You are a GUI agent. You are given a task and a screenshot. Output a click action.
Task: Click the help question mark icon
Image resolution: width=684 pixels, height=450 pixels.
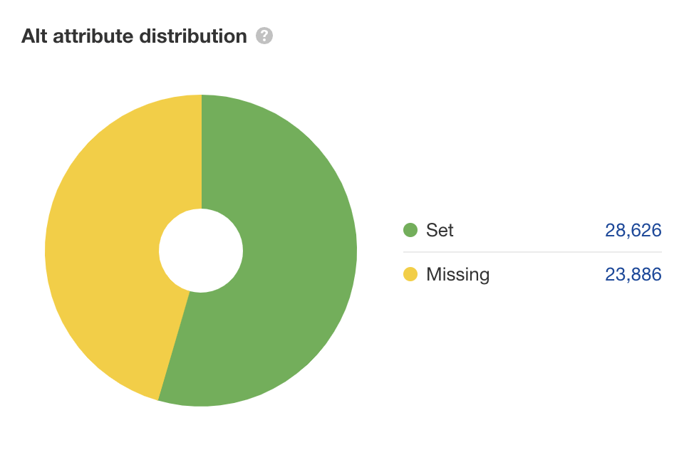point(264,36)
